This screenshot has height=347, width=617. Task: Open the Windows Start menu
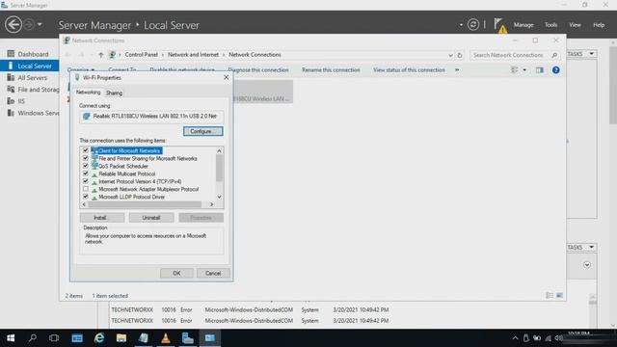[x=11, y=338]
